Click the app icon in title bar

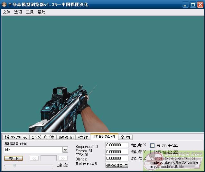pos(5,5)
